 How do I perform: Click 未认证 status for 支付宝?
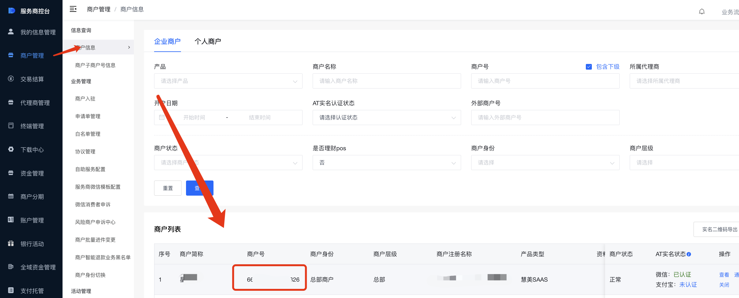point(688,285)
